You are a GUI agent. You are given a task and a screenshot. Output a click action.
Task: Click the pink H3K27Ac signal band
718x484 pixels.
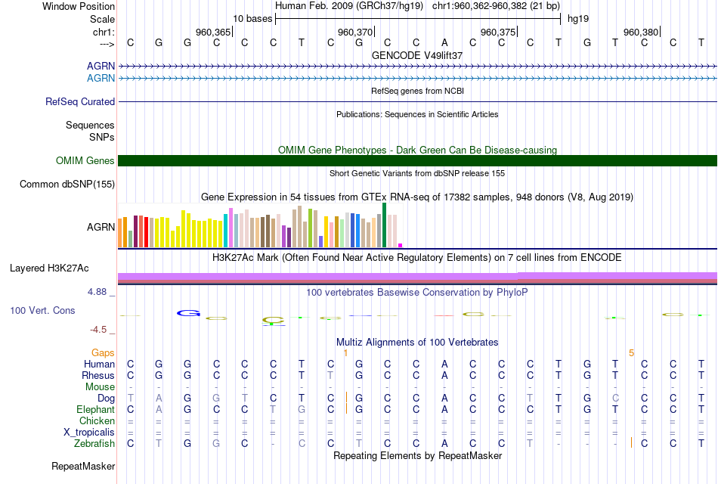[417, 276]
